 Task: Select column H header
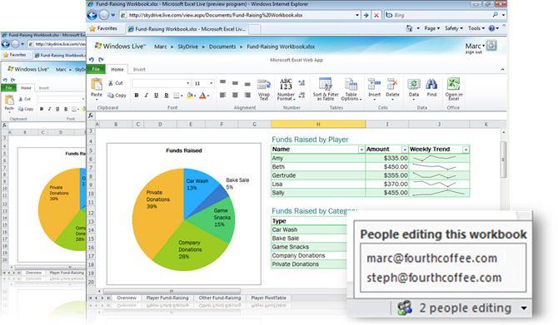(318, 125)
